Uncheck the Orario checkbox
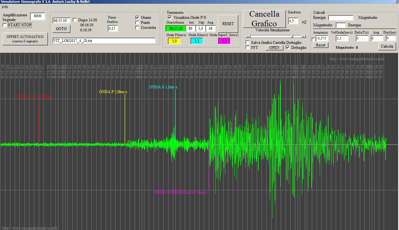Screen dimensions: 399x230 137,18
